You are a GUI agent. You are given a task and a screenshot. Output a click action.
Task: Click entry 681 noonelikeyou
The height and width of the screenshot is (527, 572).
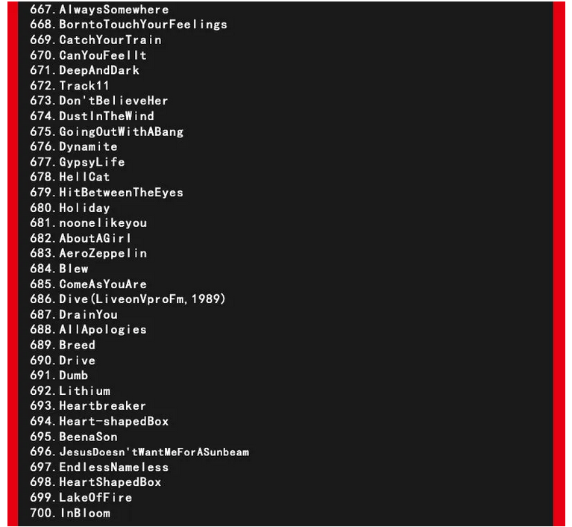[88, 222]
